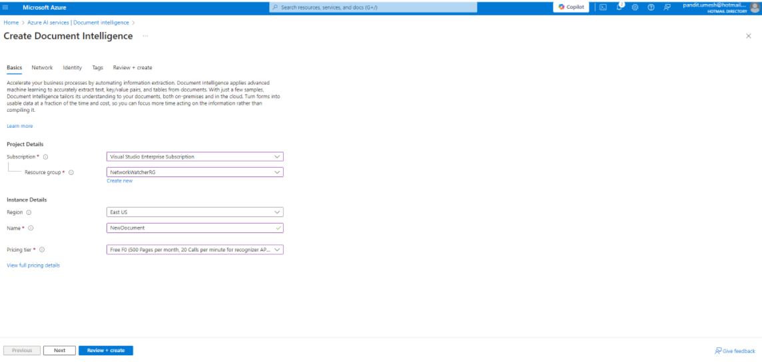Click the Name input field

tap(195, 228)
